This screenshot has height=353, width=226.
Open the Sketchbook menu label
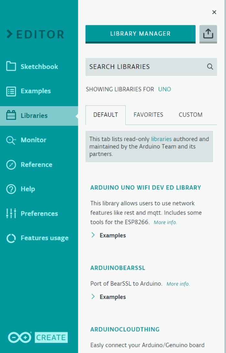39,67
